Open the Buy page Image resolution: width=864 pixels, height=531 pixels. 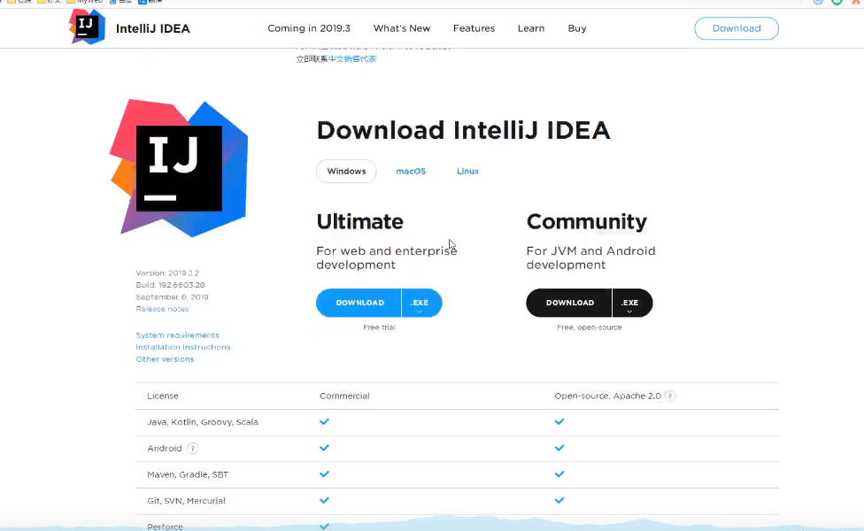[577, 28]
